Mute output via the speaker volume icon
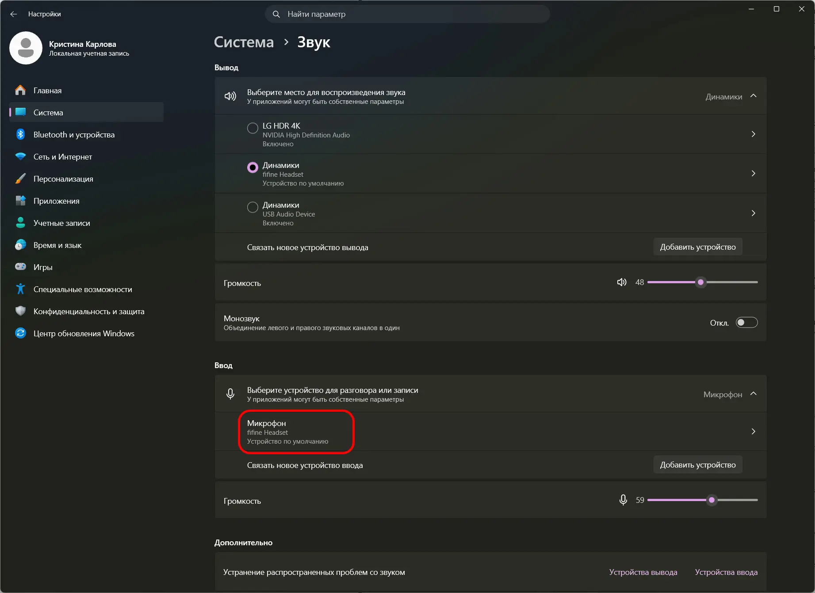This screenshot has height=593, width=815. [x=622, y=282]
